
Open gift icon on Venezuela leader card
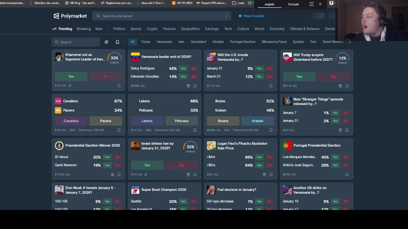click(188, 86)
